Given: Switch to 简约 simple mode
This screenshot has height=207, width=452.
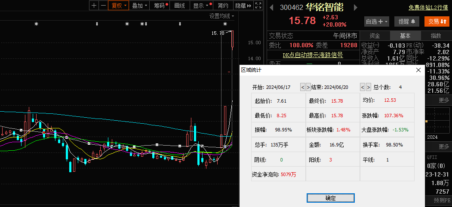Looking at the screenshot, I should [223, 5].
